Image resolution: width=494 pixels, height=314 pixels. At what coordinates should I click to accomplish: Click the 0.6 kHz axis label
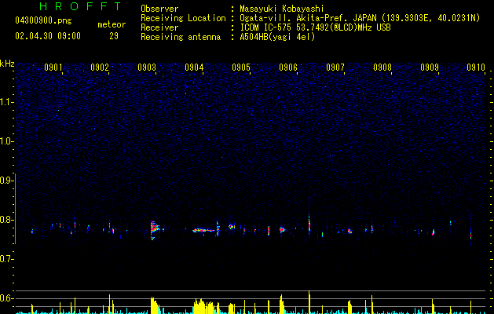[7, 298]
